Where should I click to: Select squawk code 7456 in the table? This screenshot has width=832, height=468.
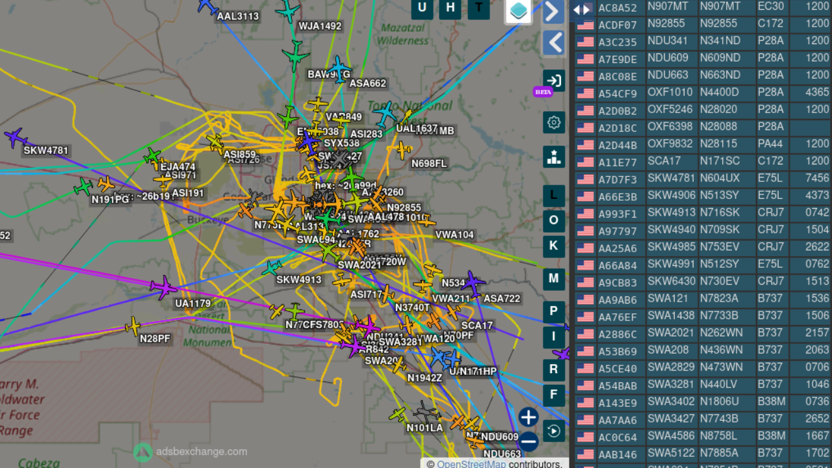click(817, 179)
